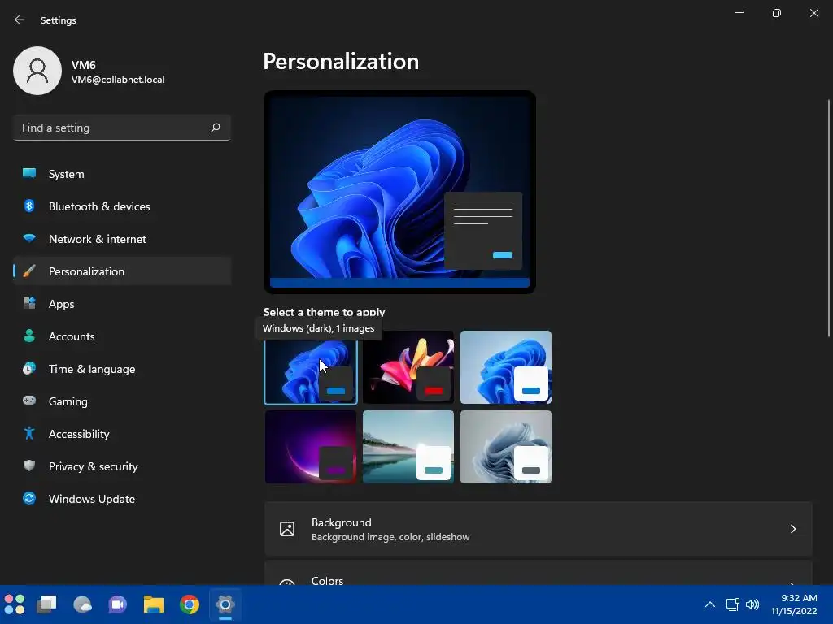Click the Settings gear on taskbar

(225, 604)
